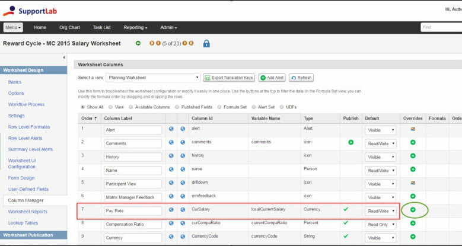Click second globe icon in Comments row

183,142
